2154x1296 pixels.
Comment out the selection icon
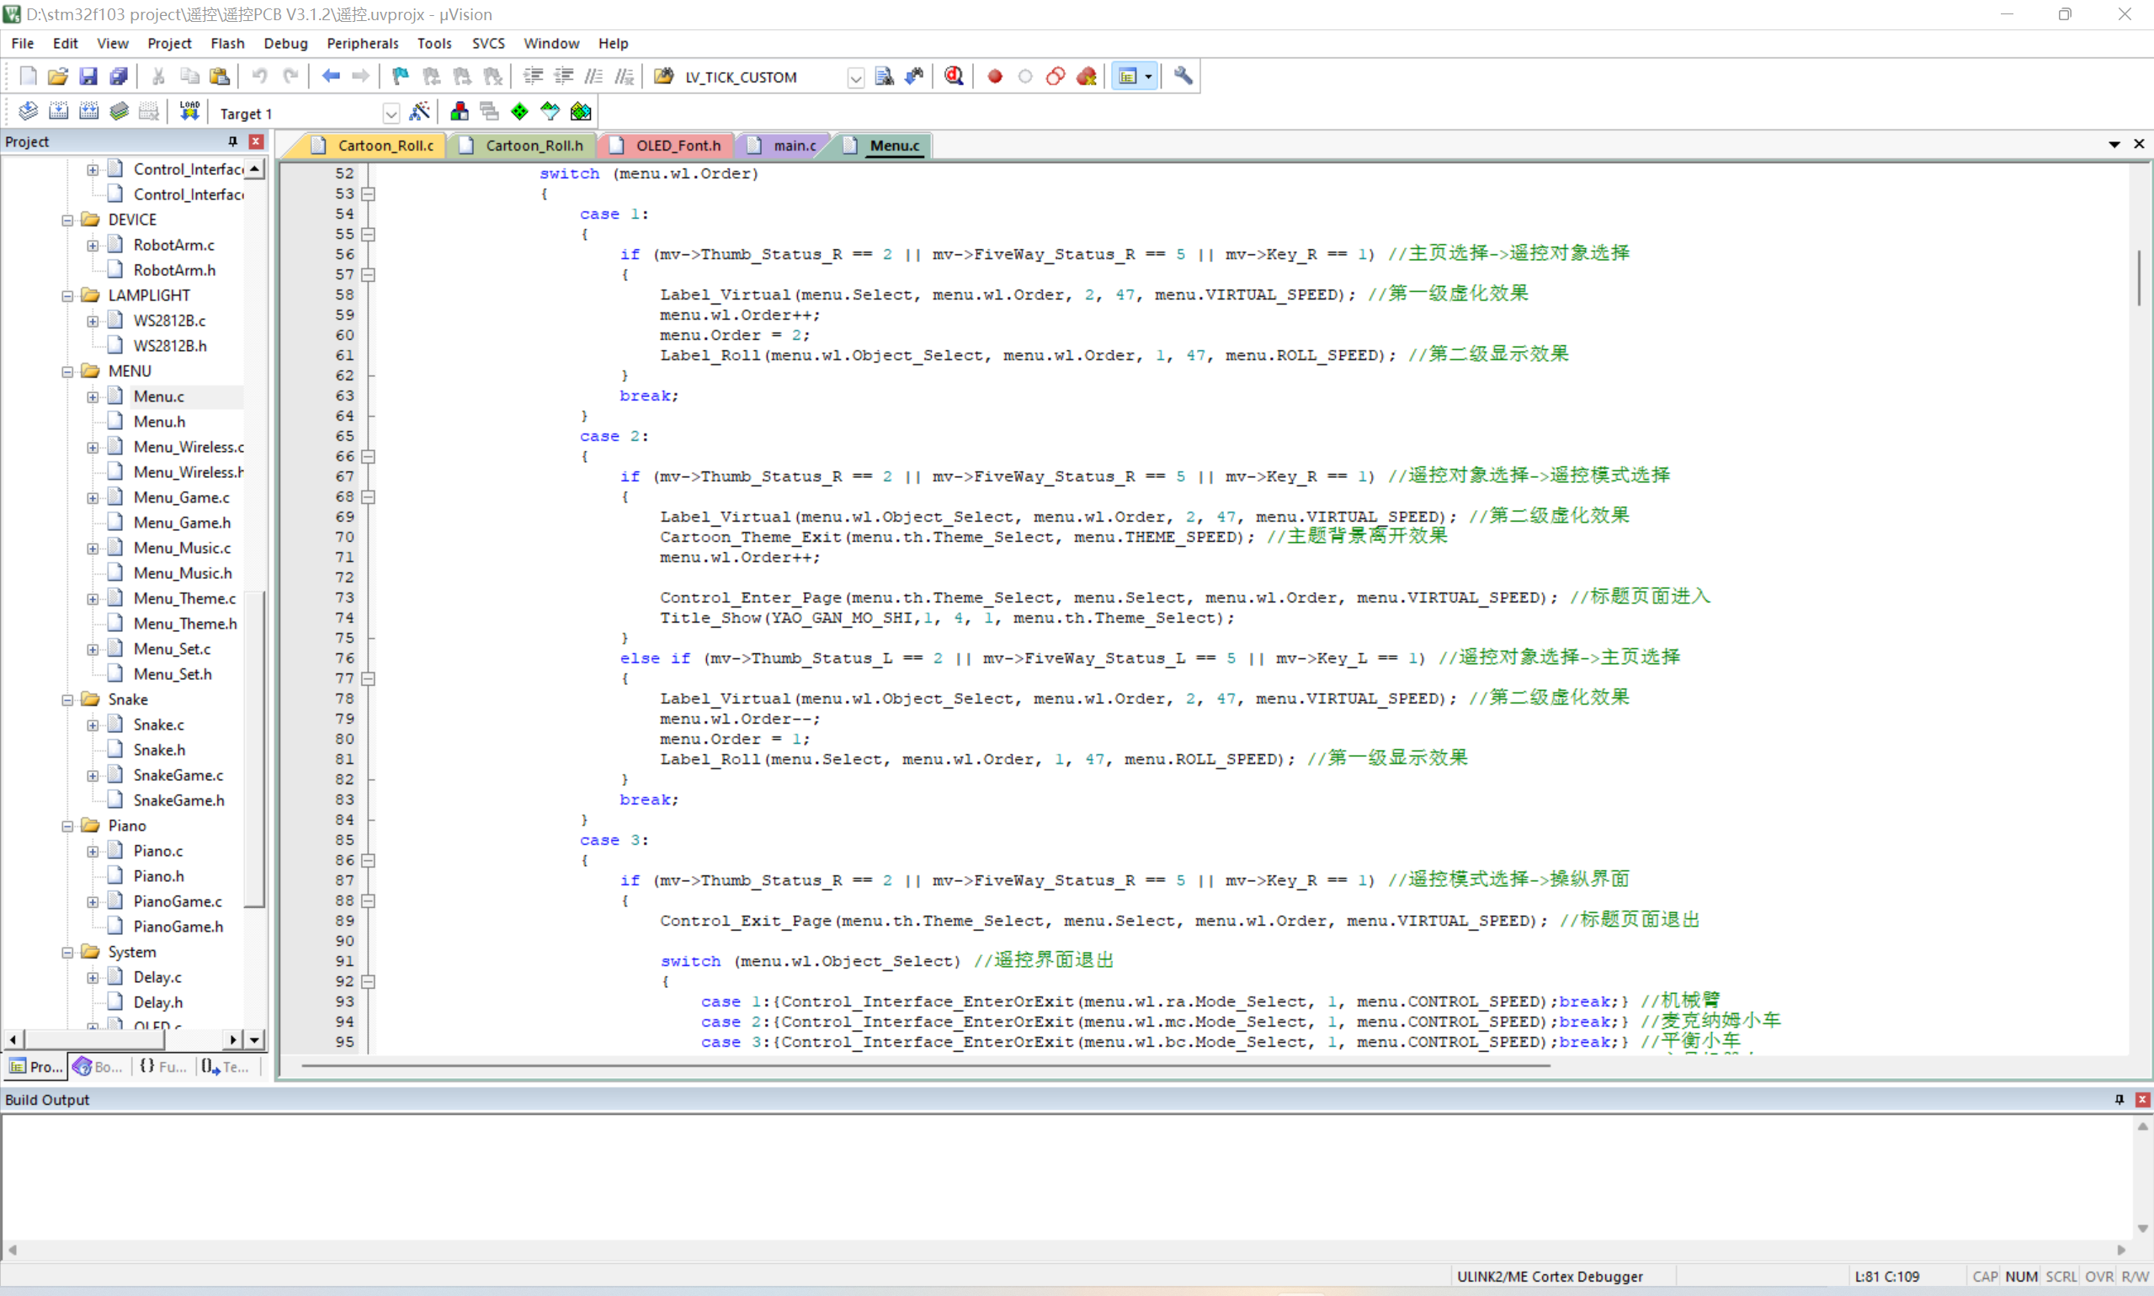tap(594, 77)
